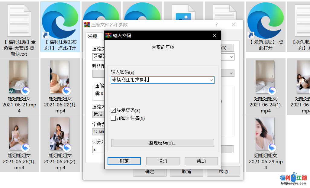Open video file dated 2021-06-29

(266, 134)
